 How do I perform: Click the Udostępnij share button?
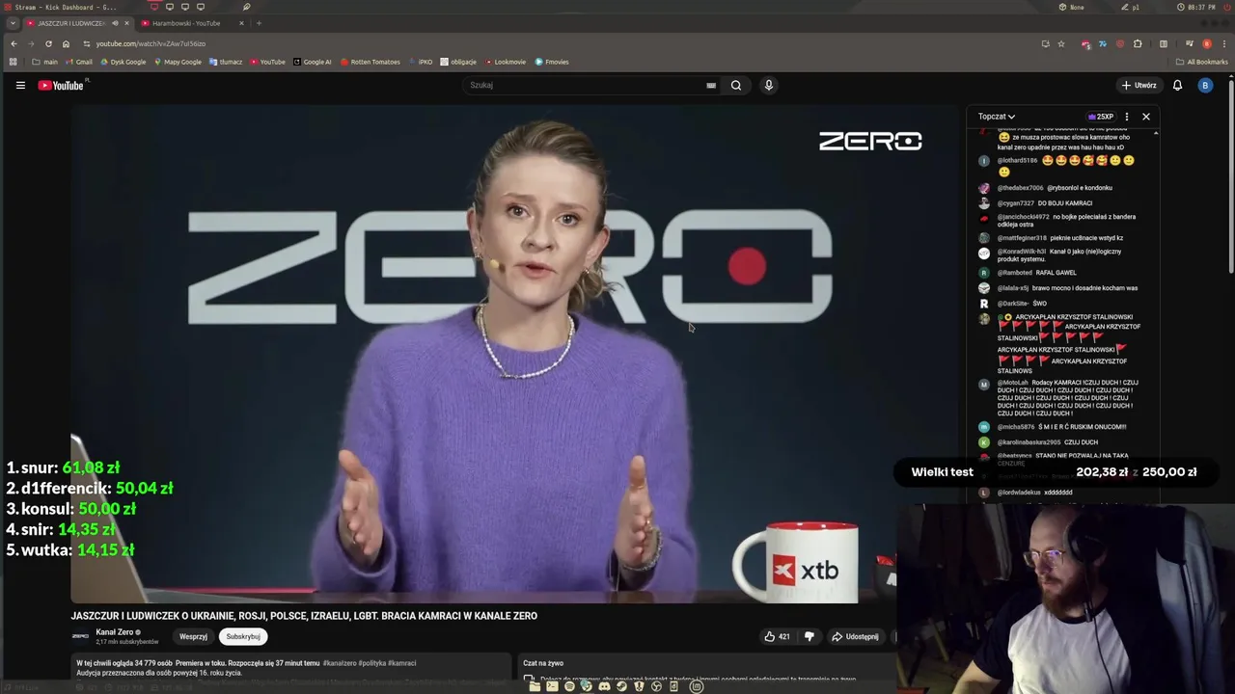point(856,636)
